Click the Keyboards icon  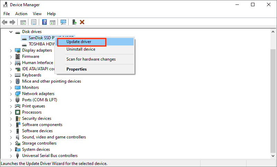[x=18, y=75]
